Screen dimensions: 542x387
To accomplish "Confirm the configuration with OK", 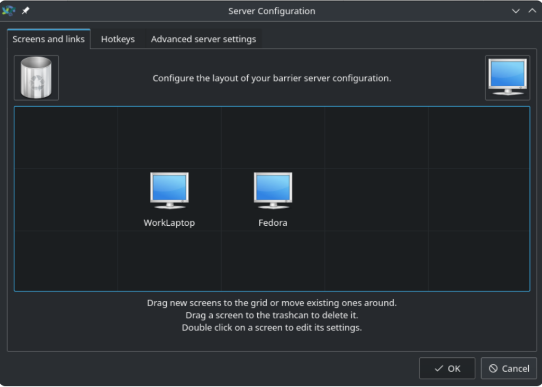I will [x=447, y=368].
